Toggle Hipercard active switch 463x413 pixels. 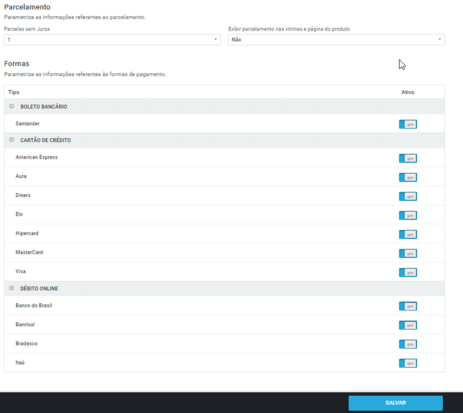[x=408, y=234]
